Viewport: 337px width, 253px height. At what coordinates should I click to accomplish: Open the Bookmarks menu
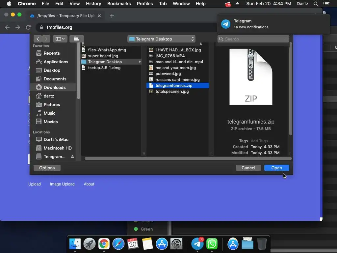(x=119, y=4)
